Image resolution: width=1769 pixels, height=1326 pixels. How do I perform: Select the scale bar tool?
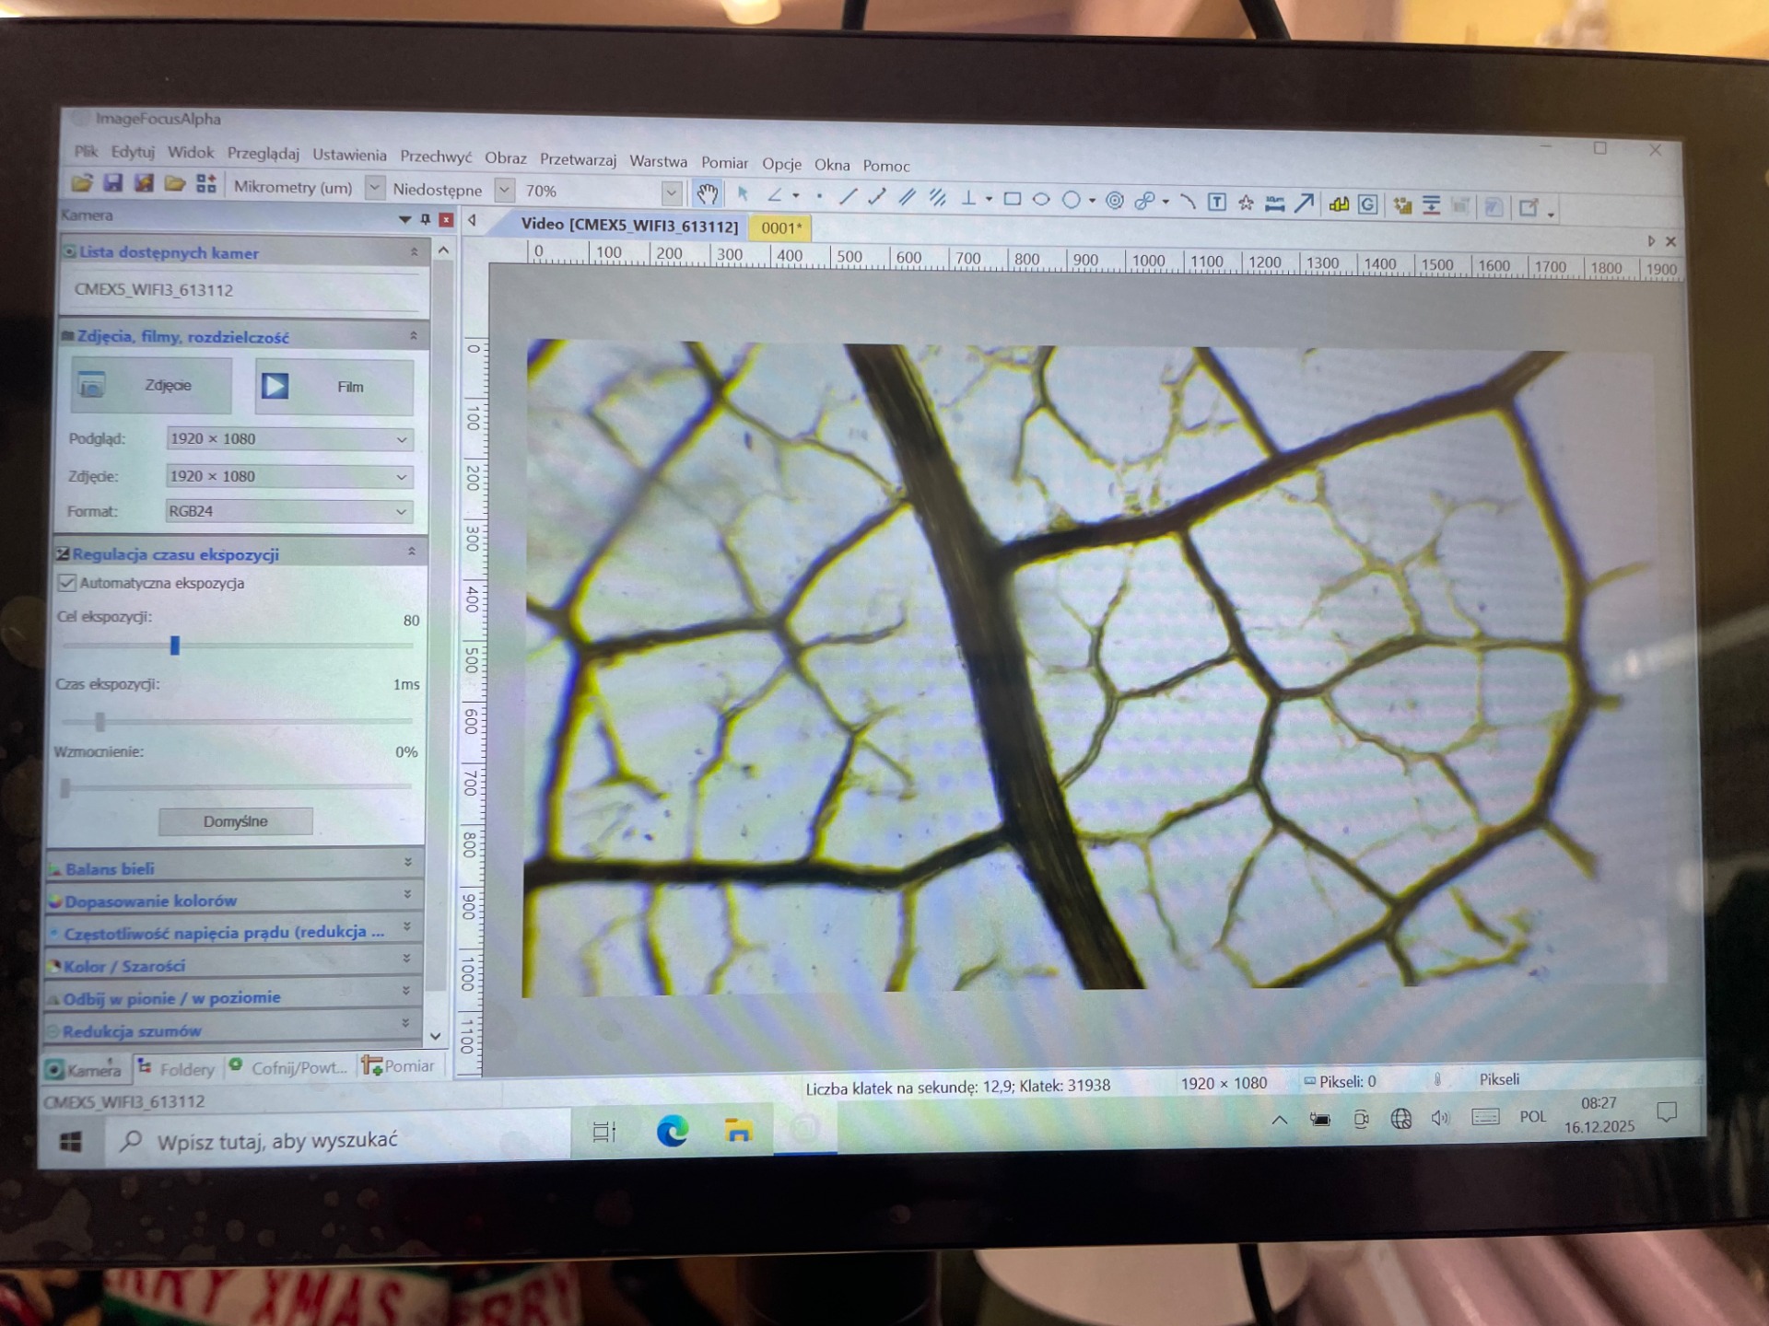1275,204
